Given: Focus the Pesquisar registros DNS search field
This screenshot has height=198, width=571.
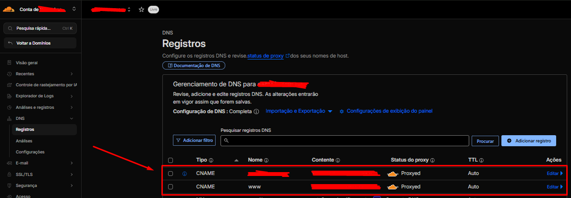Looking at the screenshot, I should pos(345,140).
